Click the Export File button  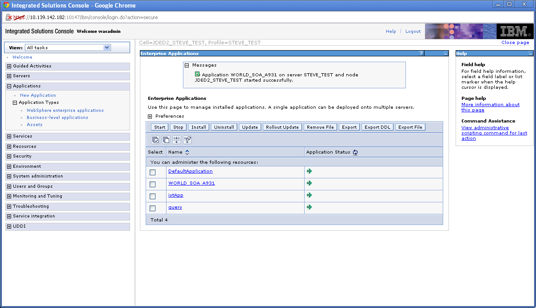point(410,127)
